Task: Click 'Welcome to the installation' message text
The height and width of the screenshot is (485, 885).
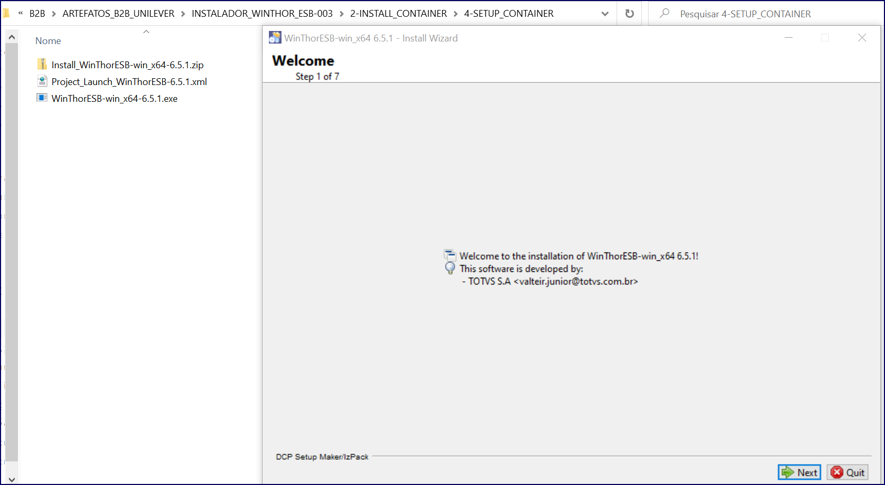Action: coord(579,256)
